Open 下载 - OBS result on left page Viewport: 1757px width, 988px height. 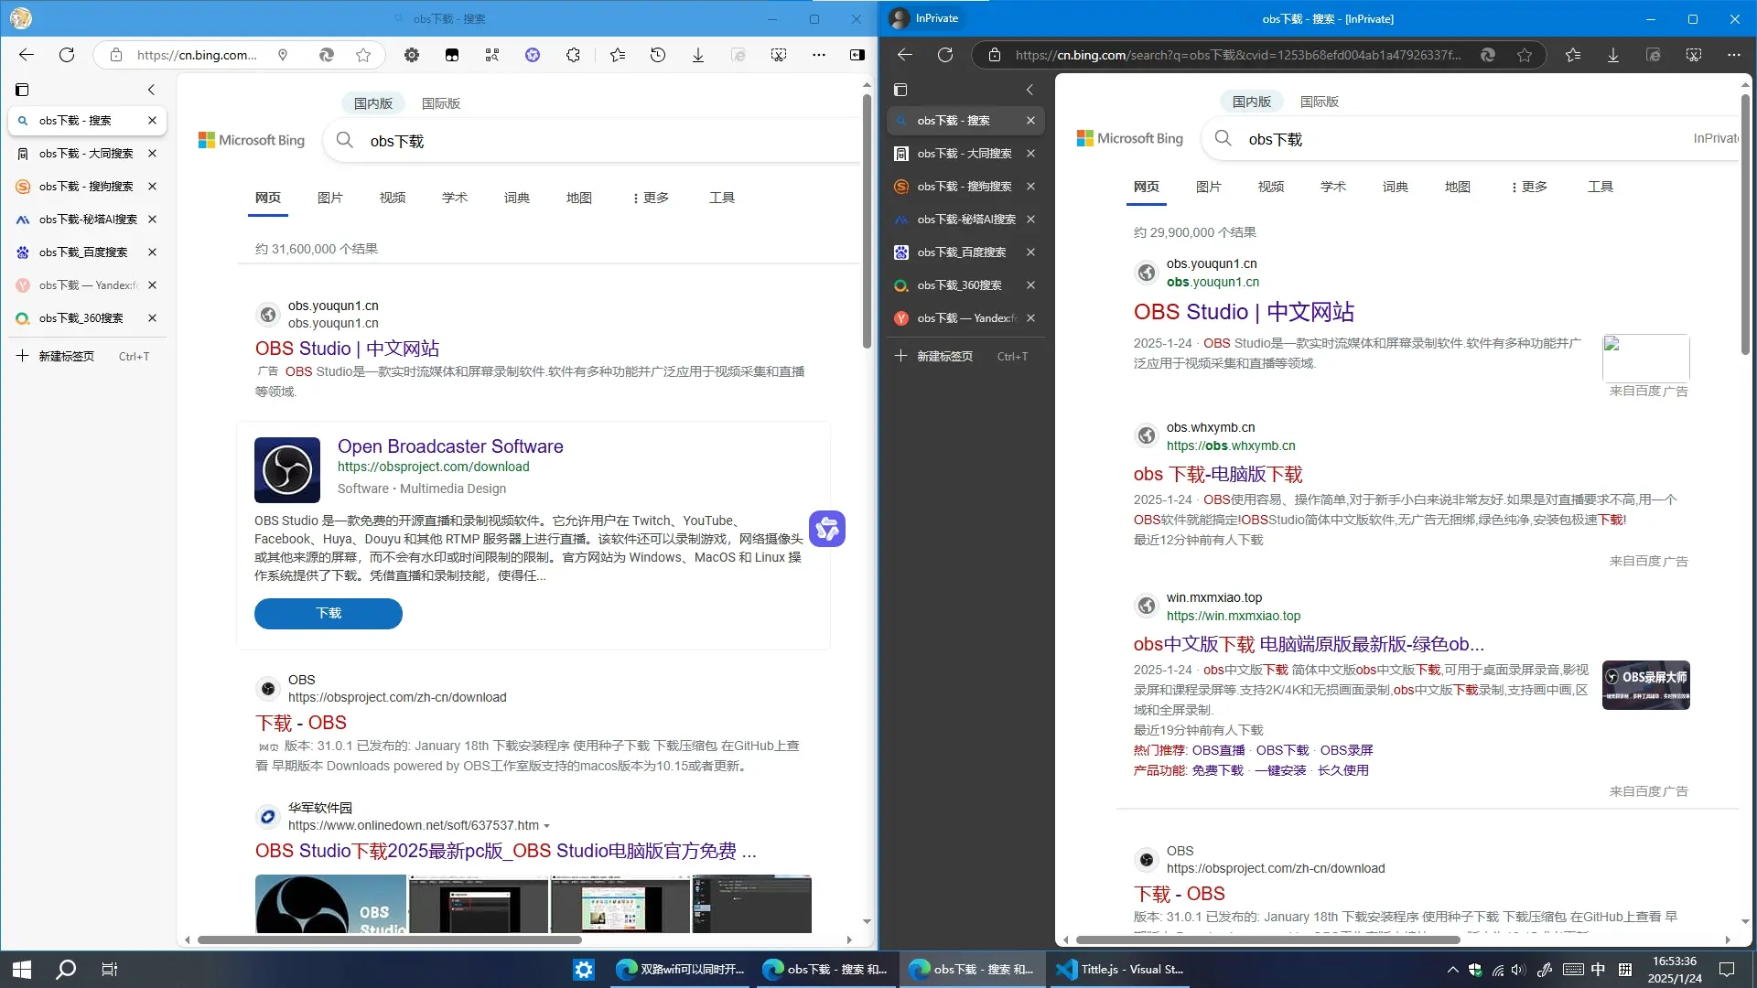tap(301, 723)
